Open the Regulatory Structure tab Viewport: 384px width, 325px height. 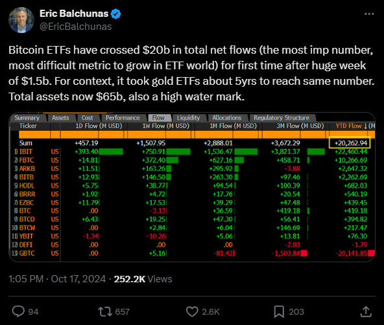point(282,118)
